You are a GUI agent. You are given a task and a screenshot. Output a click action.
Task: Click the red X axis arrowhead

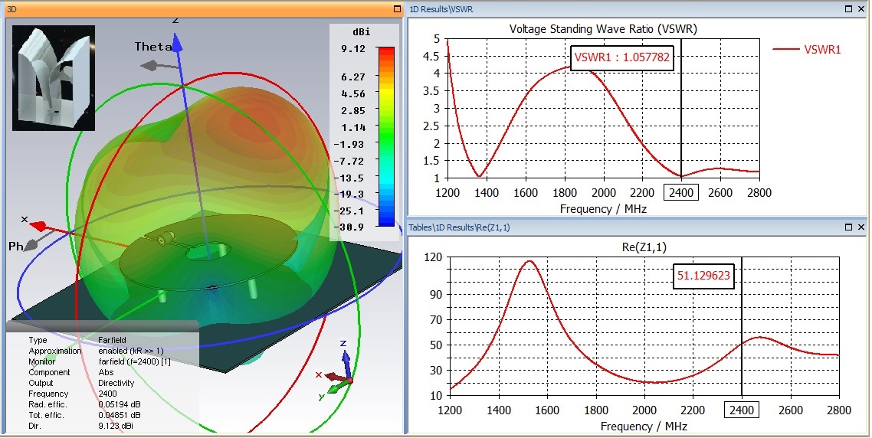[38, 226]
